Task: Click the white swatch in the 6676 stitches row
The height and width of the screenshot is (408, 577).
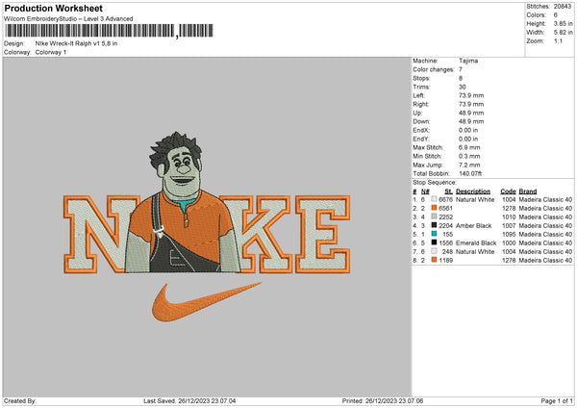Action: [x=434, y=199]
